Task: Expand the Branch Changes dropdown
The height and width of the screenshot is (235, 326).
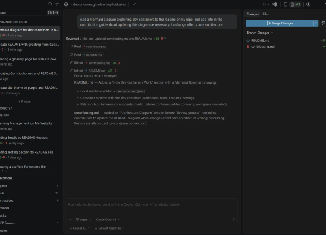Action: [260, 33]
